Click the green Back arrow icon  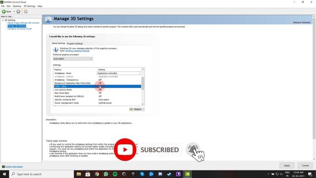click(3, 11)
